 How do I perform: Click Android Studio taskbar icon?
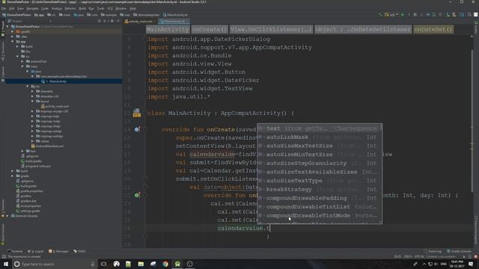[177, 264]
